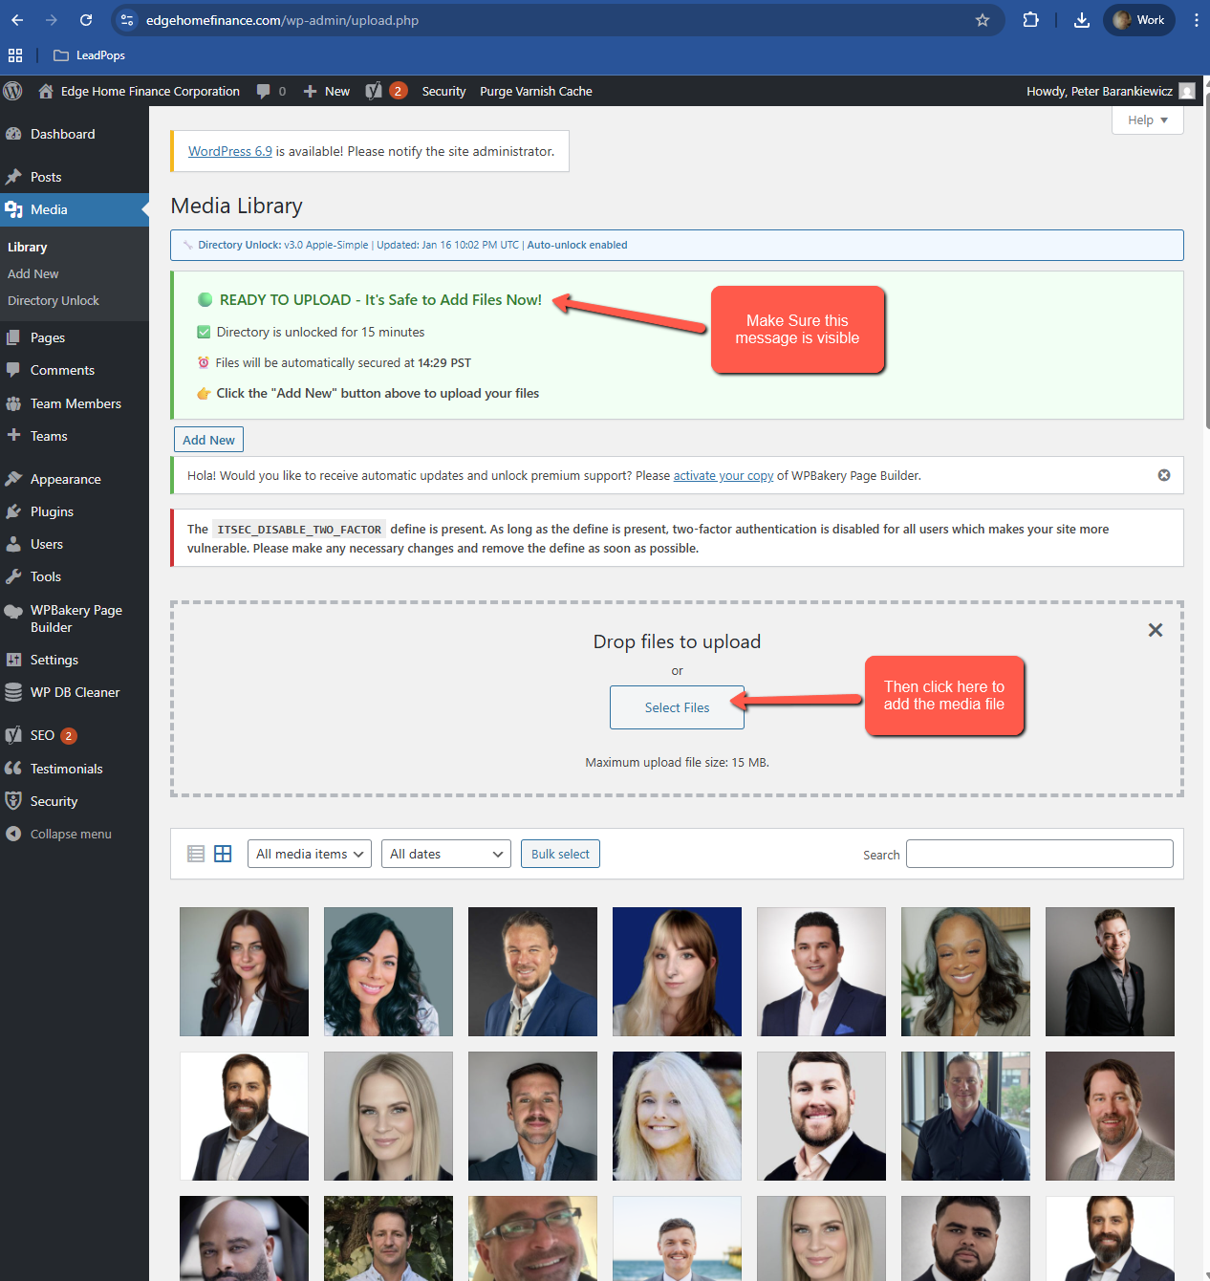Open the New content menu in the admin bar
Viewport: 1210px width, 1281px height.
pos(327,91)
